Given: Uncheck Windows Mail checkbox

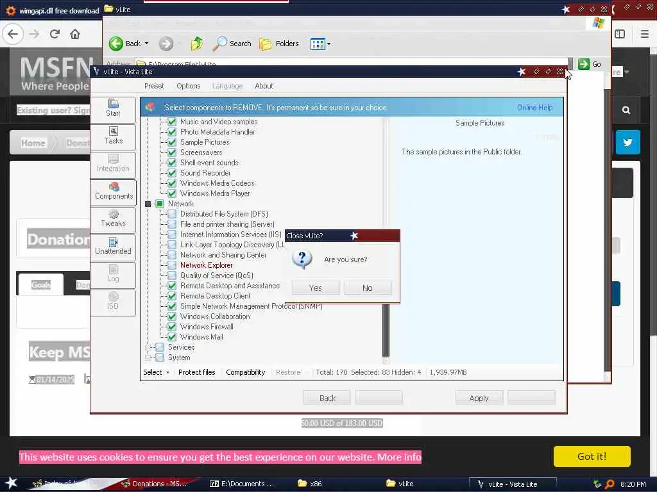Looking at the screenshot, I should pos(172,337).
